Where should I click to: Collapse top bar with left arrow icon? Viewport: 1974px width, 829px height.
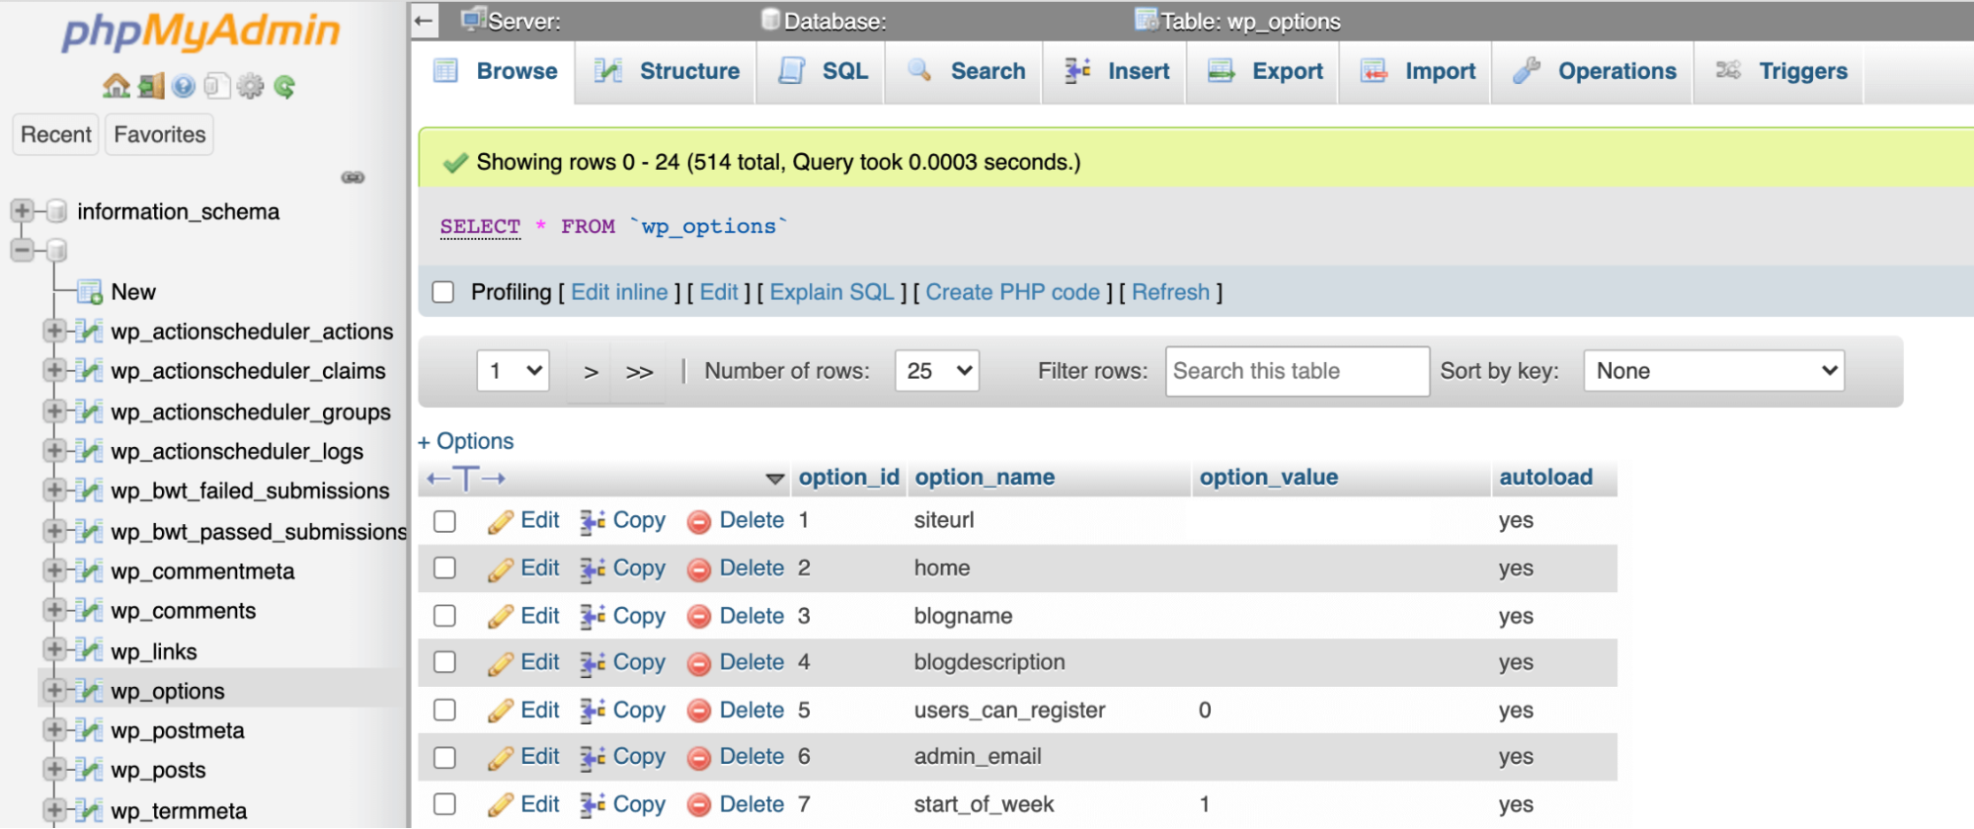tap(425, 21)
